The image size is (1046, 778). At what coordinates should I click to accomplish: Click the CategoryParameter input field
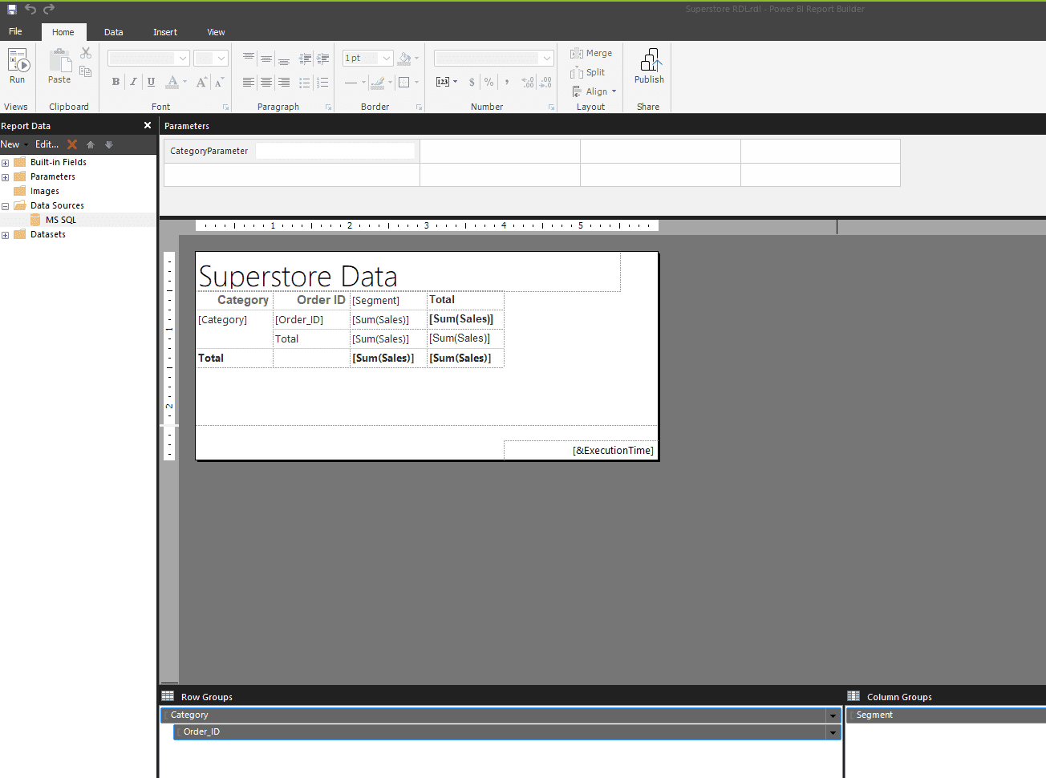334,150
